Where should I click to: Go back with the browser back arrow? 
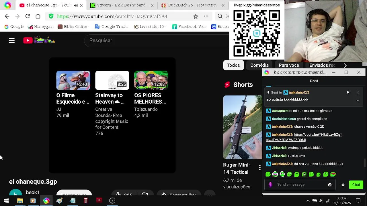tap(7, 16)
